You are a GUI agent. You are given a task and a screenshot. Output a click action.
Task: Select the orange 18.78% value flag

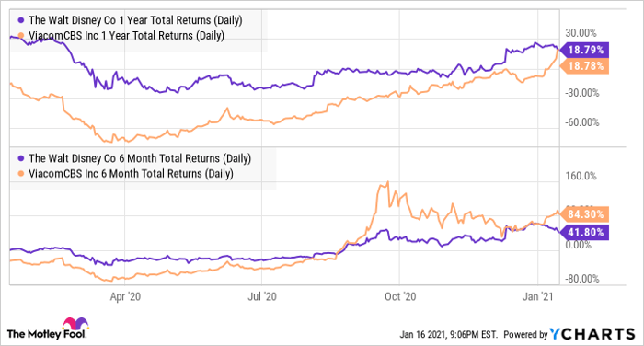pos(584,65)
